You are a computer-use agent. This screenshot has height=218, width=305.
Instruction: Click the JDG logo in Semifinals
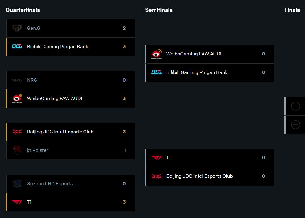click(x=156, y=176)
